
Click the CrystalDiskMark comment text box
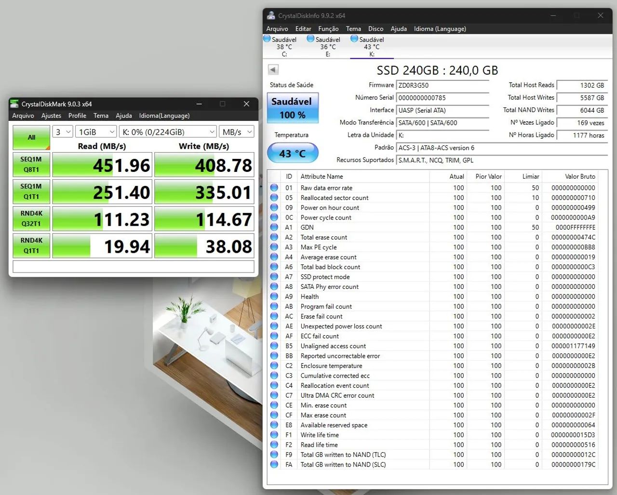point(134,266)
